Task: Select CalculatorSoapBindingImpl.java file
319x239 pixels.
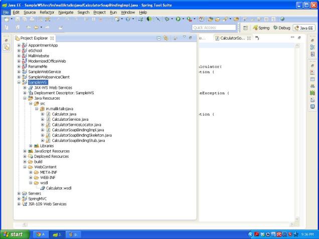Action: [78, 130]
